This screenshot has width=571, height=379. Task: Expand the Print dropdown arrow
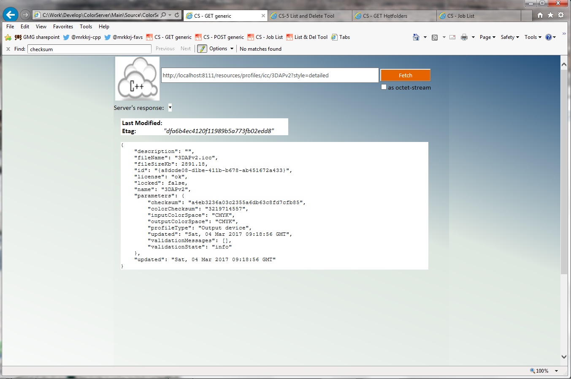pyautogui.click(x=473, y=37)
